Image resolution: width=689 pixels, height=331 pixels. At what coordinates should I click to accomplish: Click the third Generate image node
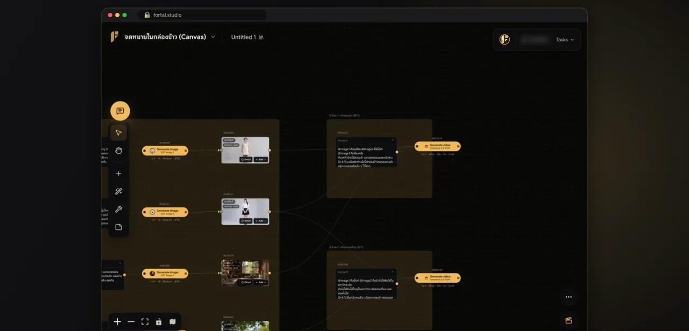pyautogui.click(x=165, y=274)
